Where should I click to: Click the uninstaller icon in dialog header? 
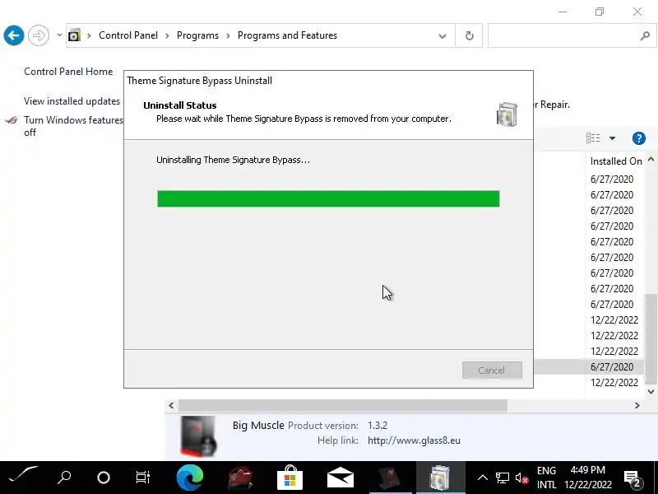[507, 114]
